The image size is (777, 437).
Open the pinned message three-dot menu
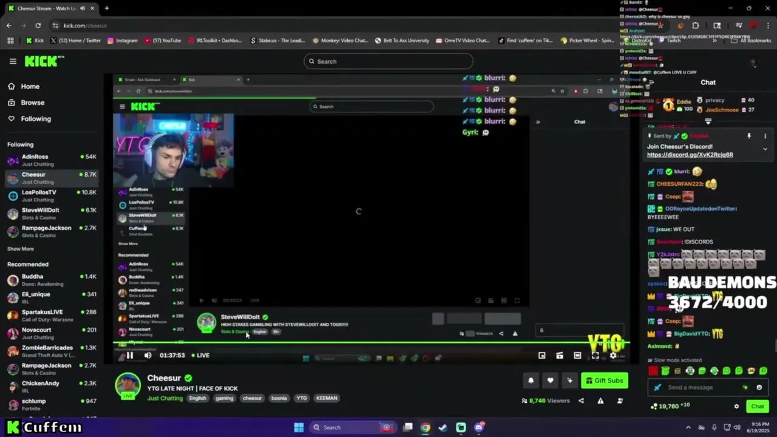click(x=765, y=136)
